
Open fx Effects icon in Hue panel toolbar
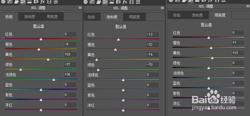[43, 2]
